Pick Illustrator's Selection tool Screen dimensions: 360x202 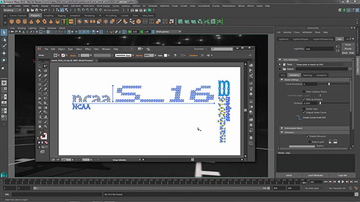(x=40, y=66)
